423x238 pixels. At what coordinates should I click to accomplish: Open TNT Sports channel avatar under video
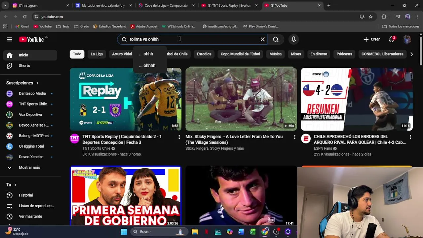(x=74, y=139)
